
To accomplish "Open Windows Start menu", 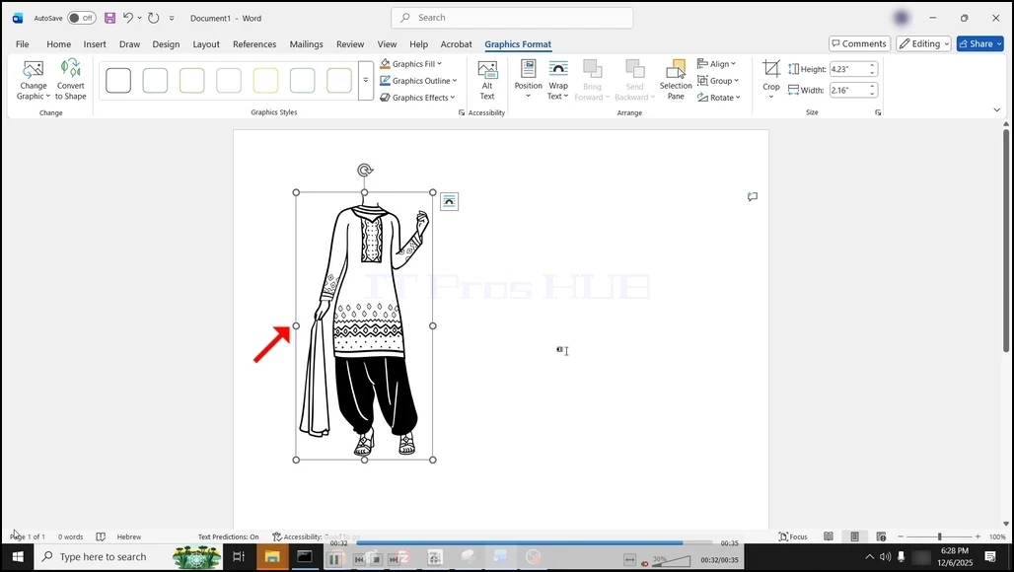I will [x=18, y=556].
